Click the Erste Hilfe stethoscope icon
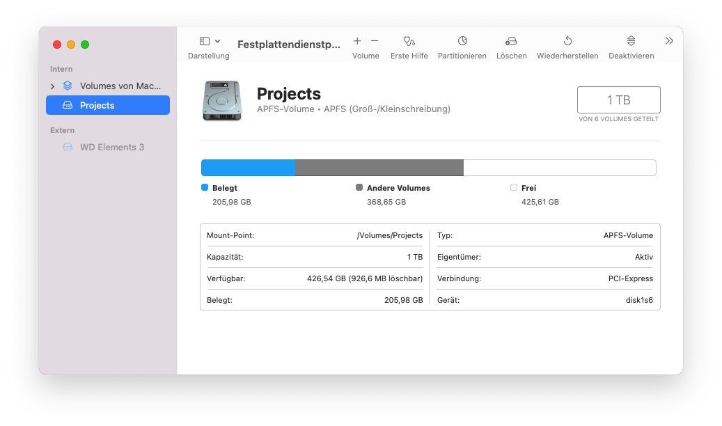722x426 pixels. [409, 41]
